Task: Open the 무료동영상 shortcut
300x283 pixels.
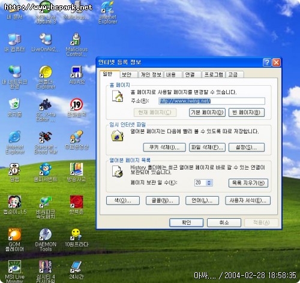Action: 77,140
